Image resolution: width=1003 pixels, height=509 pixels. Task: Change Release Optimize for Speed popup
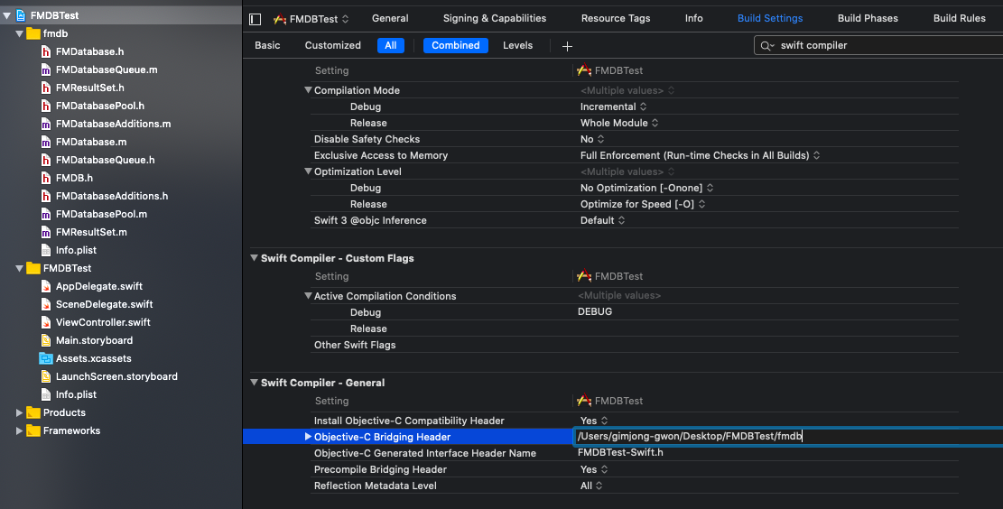point(642,204)
